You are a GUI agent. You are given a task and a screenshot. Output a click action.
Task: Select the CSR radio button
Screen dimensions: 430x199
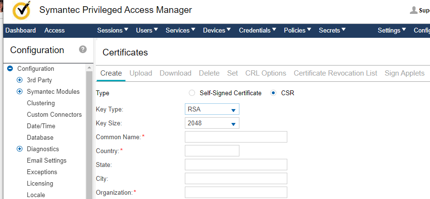click(273, 93)
